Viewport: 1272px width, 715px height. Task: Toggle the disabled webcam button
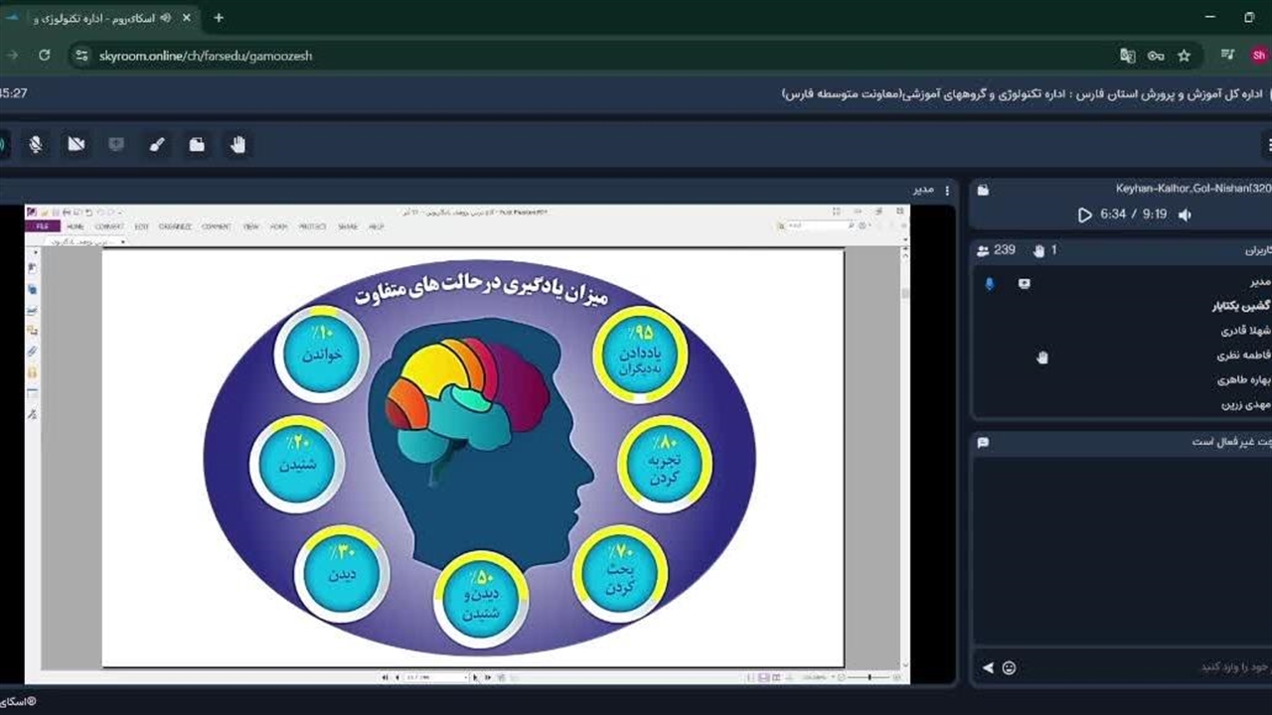point(76,145)
